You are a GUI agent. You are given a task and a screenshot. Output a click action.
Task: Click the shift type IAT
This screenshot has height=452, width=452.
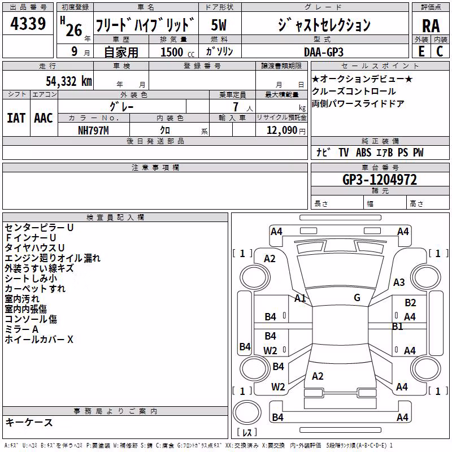click(16, 118)
